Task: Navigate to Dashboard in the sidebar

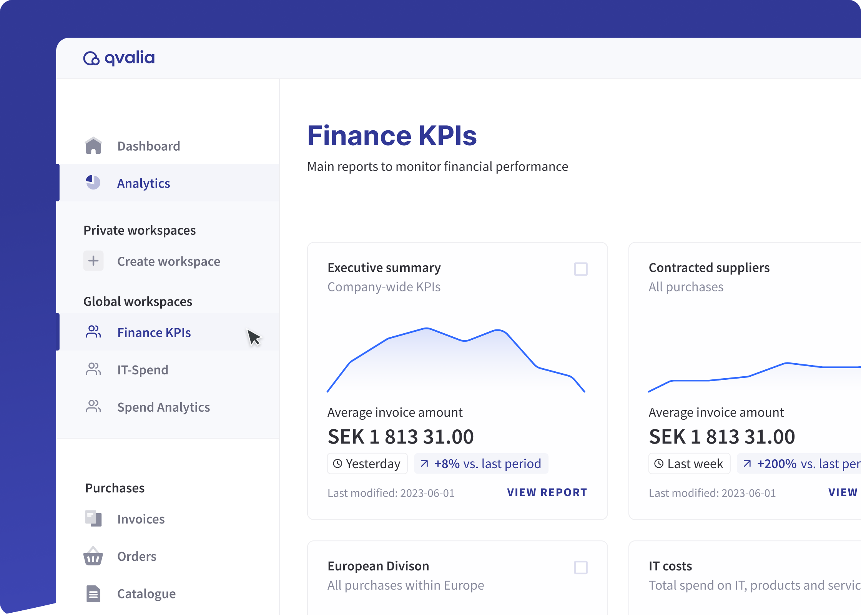Action: (148, 146)
